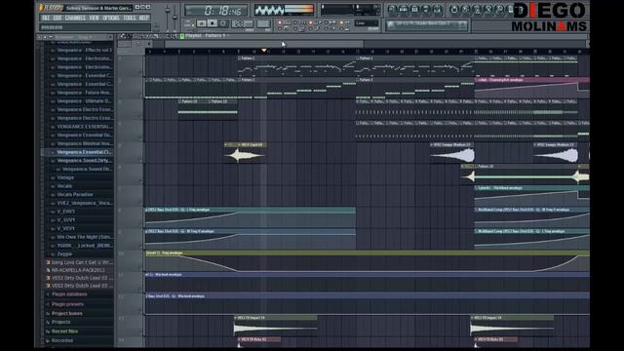Image resolution: width=624 pixels, height=351 pixels.
Task: Open the Playlist options menu icon
Action: point(123,36)
